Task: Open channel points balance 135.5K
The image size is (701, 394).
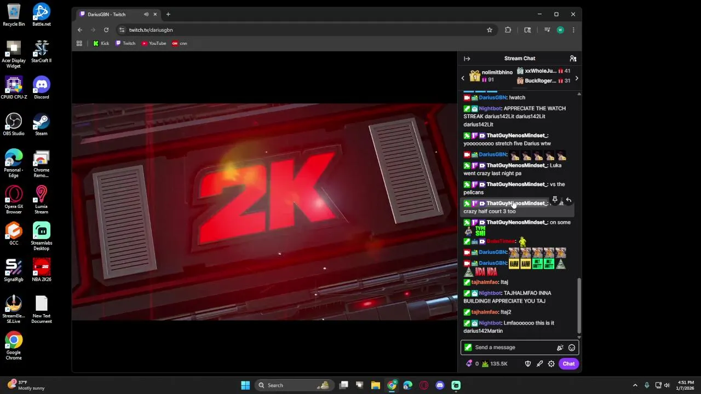Action: (x=495, y=364)
